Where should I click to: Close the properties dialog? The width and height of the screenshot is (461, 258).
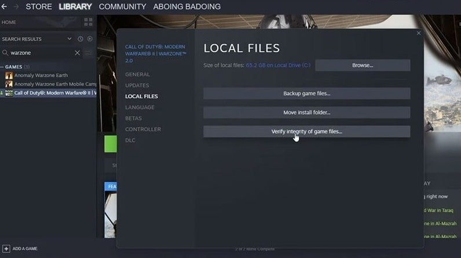(419, 33)
